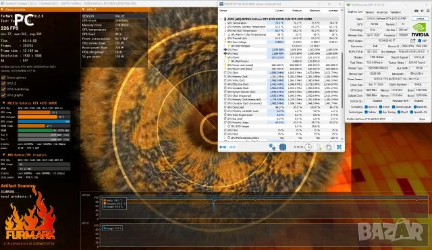Click HWiNFO blue X close-sensors icon
Screen dimensions: 432x250
pyautogui.click(x=339, y=147)
